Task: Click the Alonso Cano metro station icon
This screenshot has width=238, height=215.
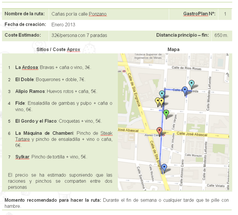Action: point(163,135)
